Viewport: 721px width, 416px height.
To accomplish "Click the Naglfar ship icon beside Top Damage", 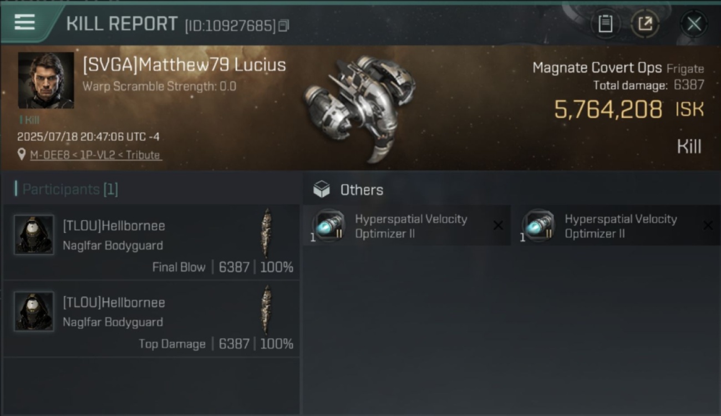I will pos(267,310).
